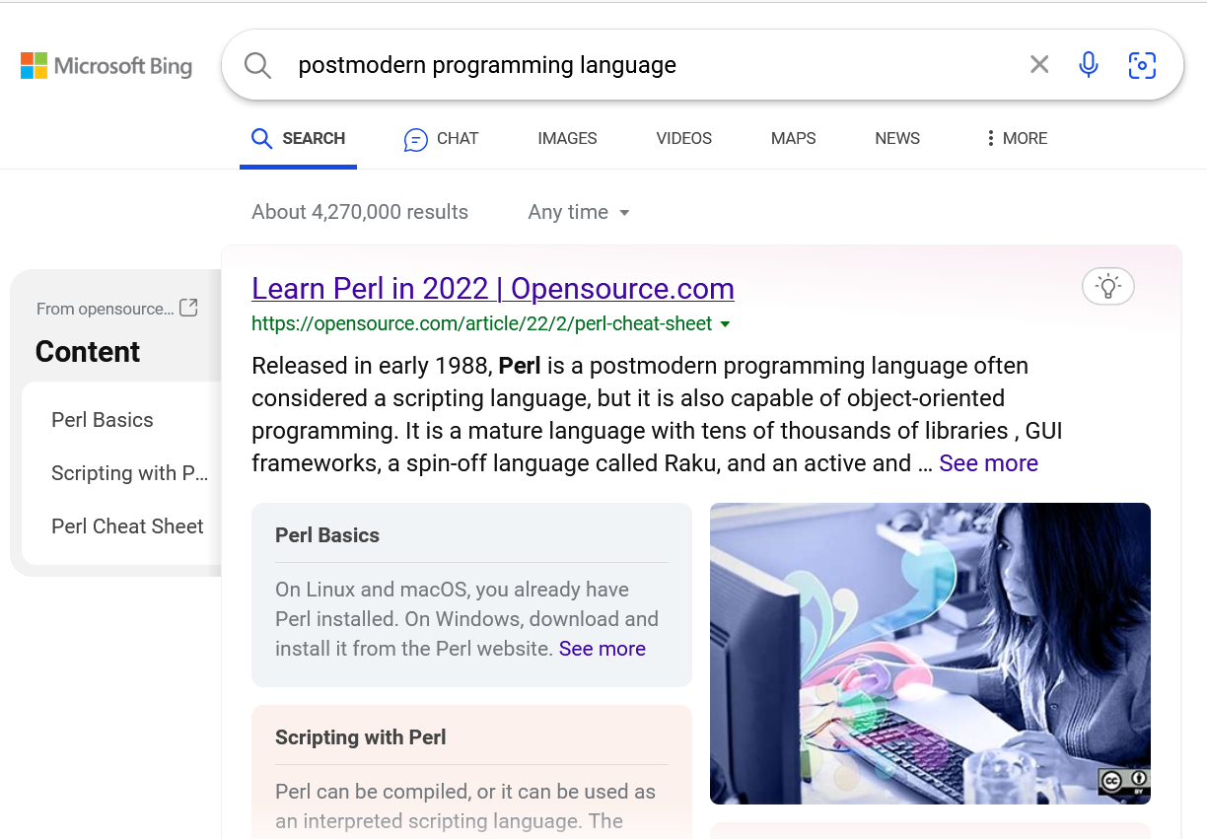This screenshot has height=839, width=1207.
Task: Click the lightbulb feedback icon
Action: 1107,287
